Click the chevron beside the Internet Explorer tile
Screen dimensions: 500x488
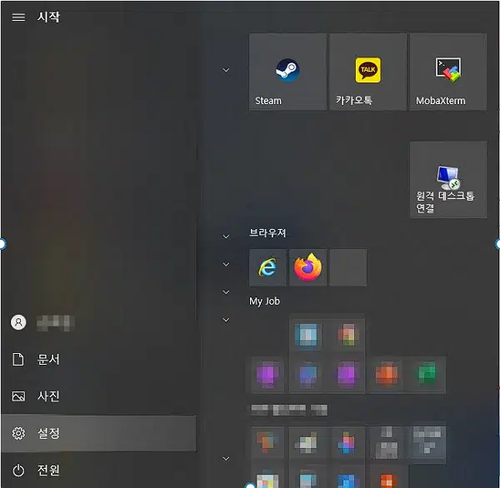click(x=226, y=264)
